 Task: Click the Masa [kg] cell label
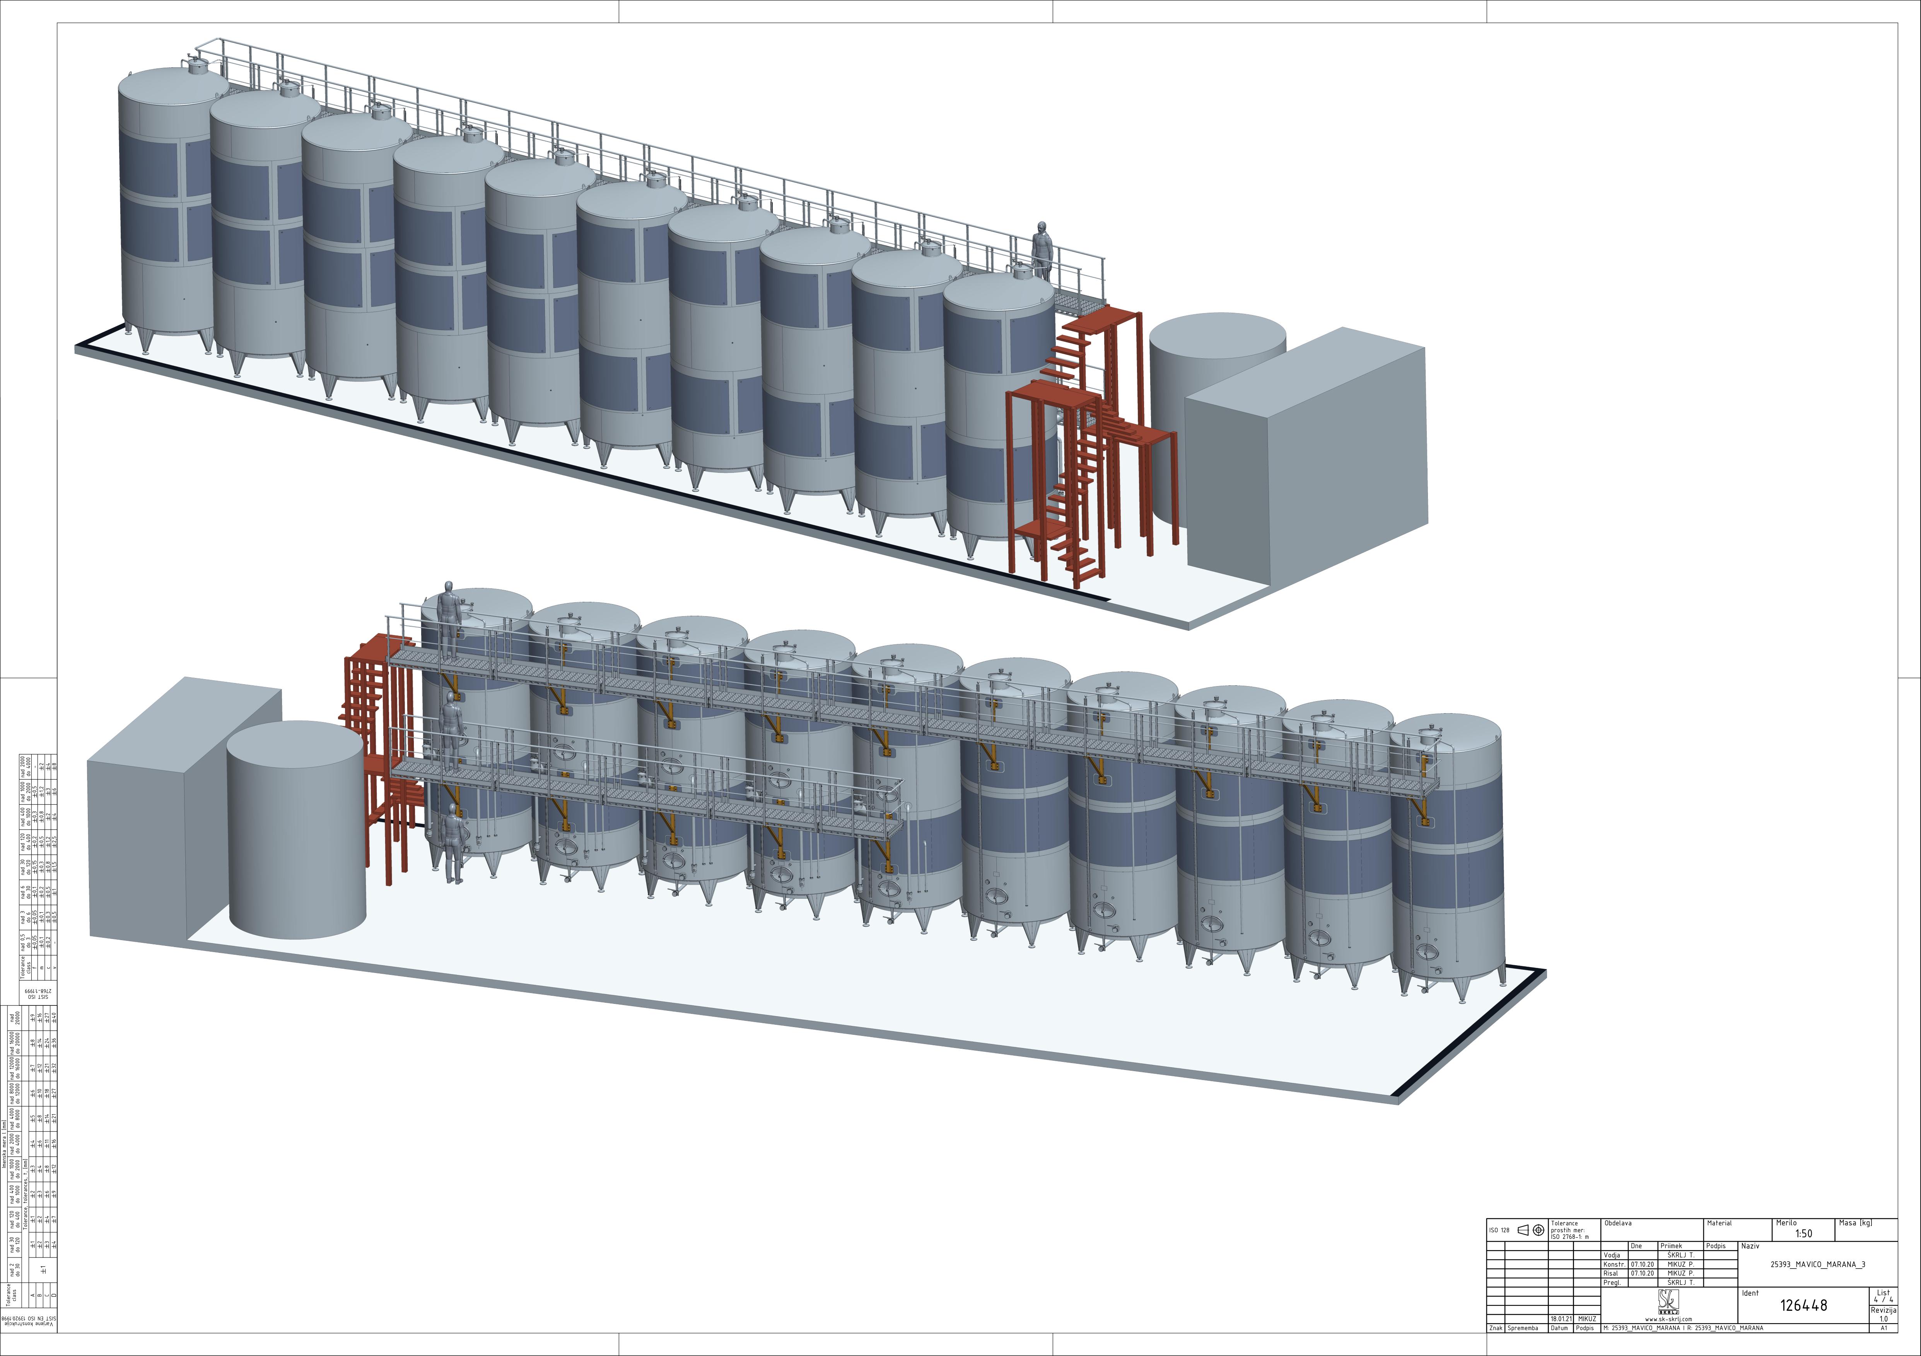click(x=1856, y=1223)
